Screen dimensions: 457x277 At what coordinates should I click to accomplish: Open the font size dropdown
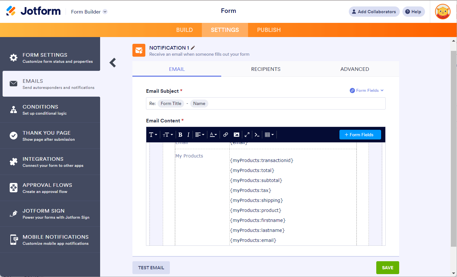click(168, 135)
